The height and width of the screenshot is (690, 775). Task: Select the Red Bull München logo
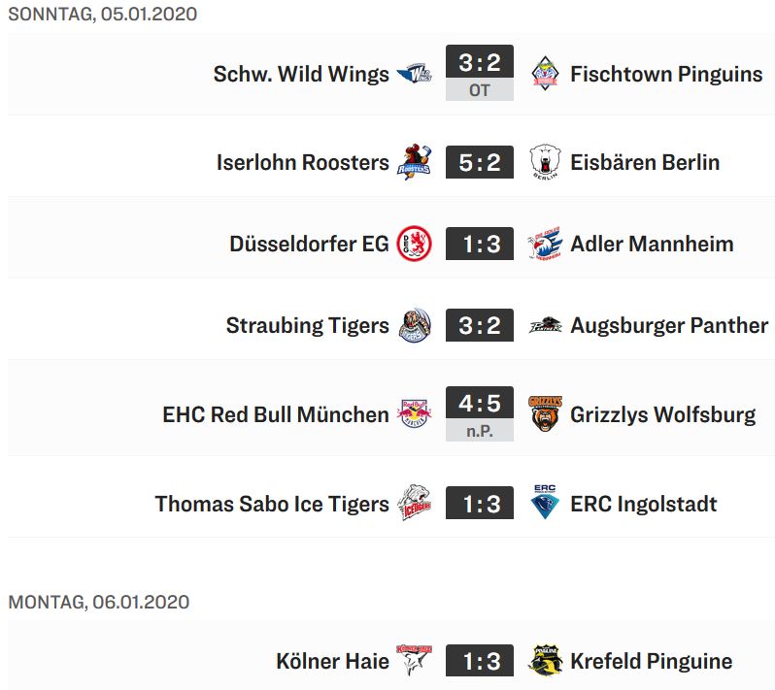tap(414, 413)
